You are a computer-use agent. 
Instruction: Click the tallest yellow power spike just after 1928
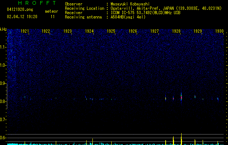(181, 139)
